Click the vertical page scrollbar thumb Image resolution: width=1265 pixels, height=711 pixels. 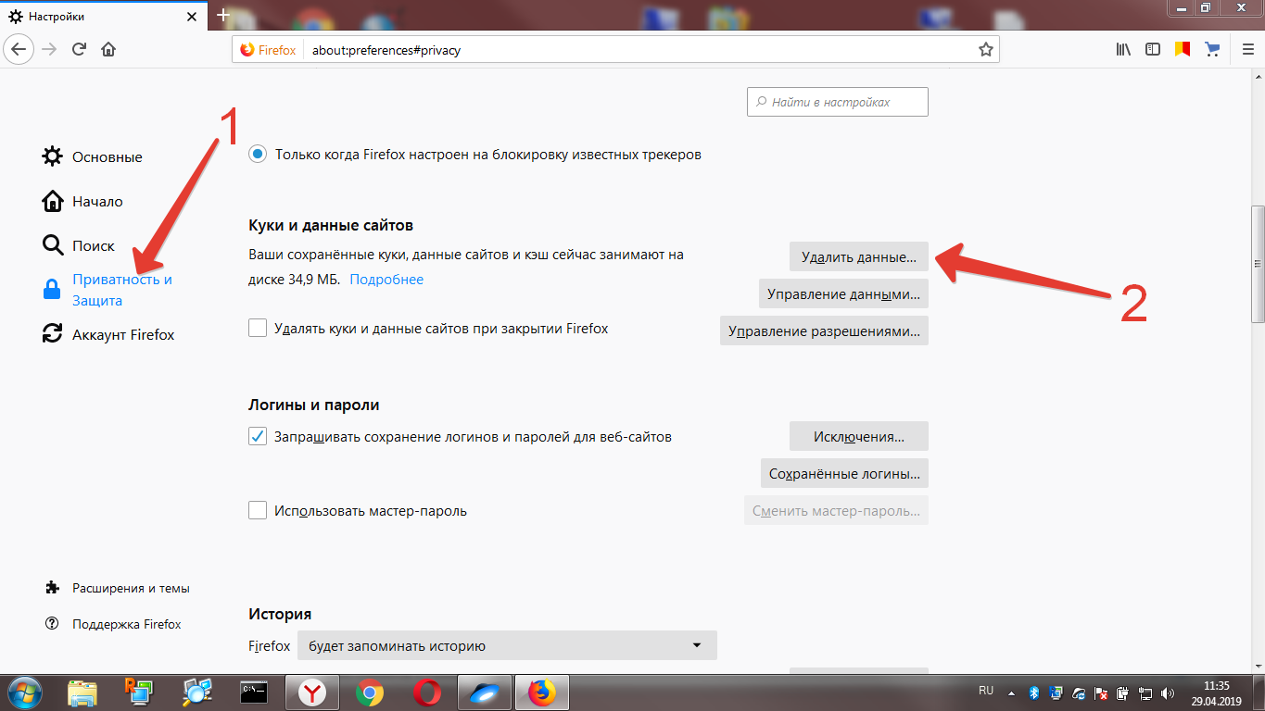coord(1258,264)
